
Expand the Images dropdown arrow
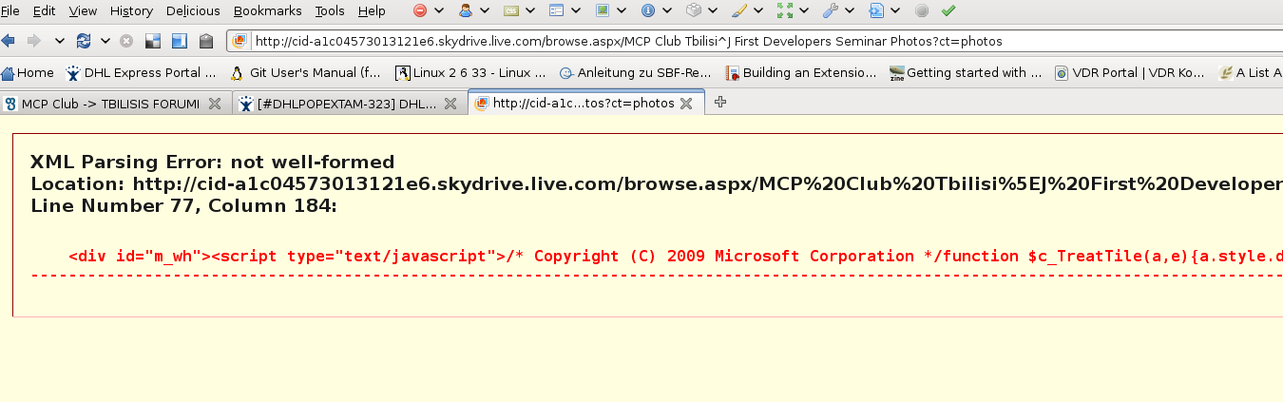tap(622, 11)
